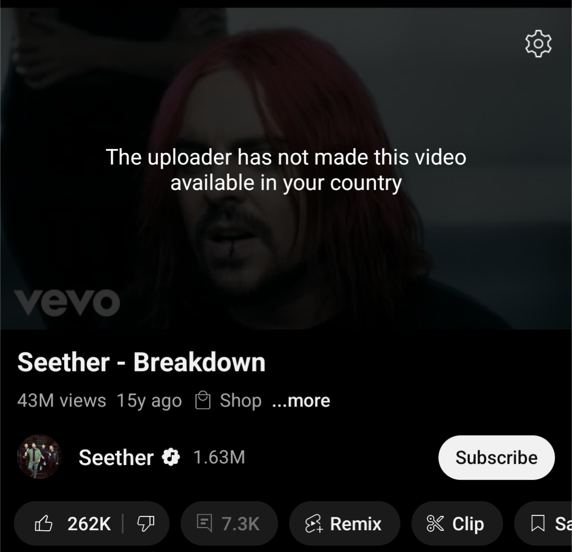Tap the verified artist badge beside Seether
Screen dimensions: 572x552
point(171,456)
